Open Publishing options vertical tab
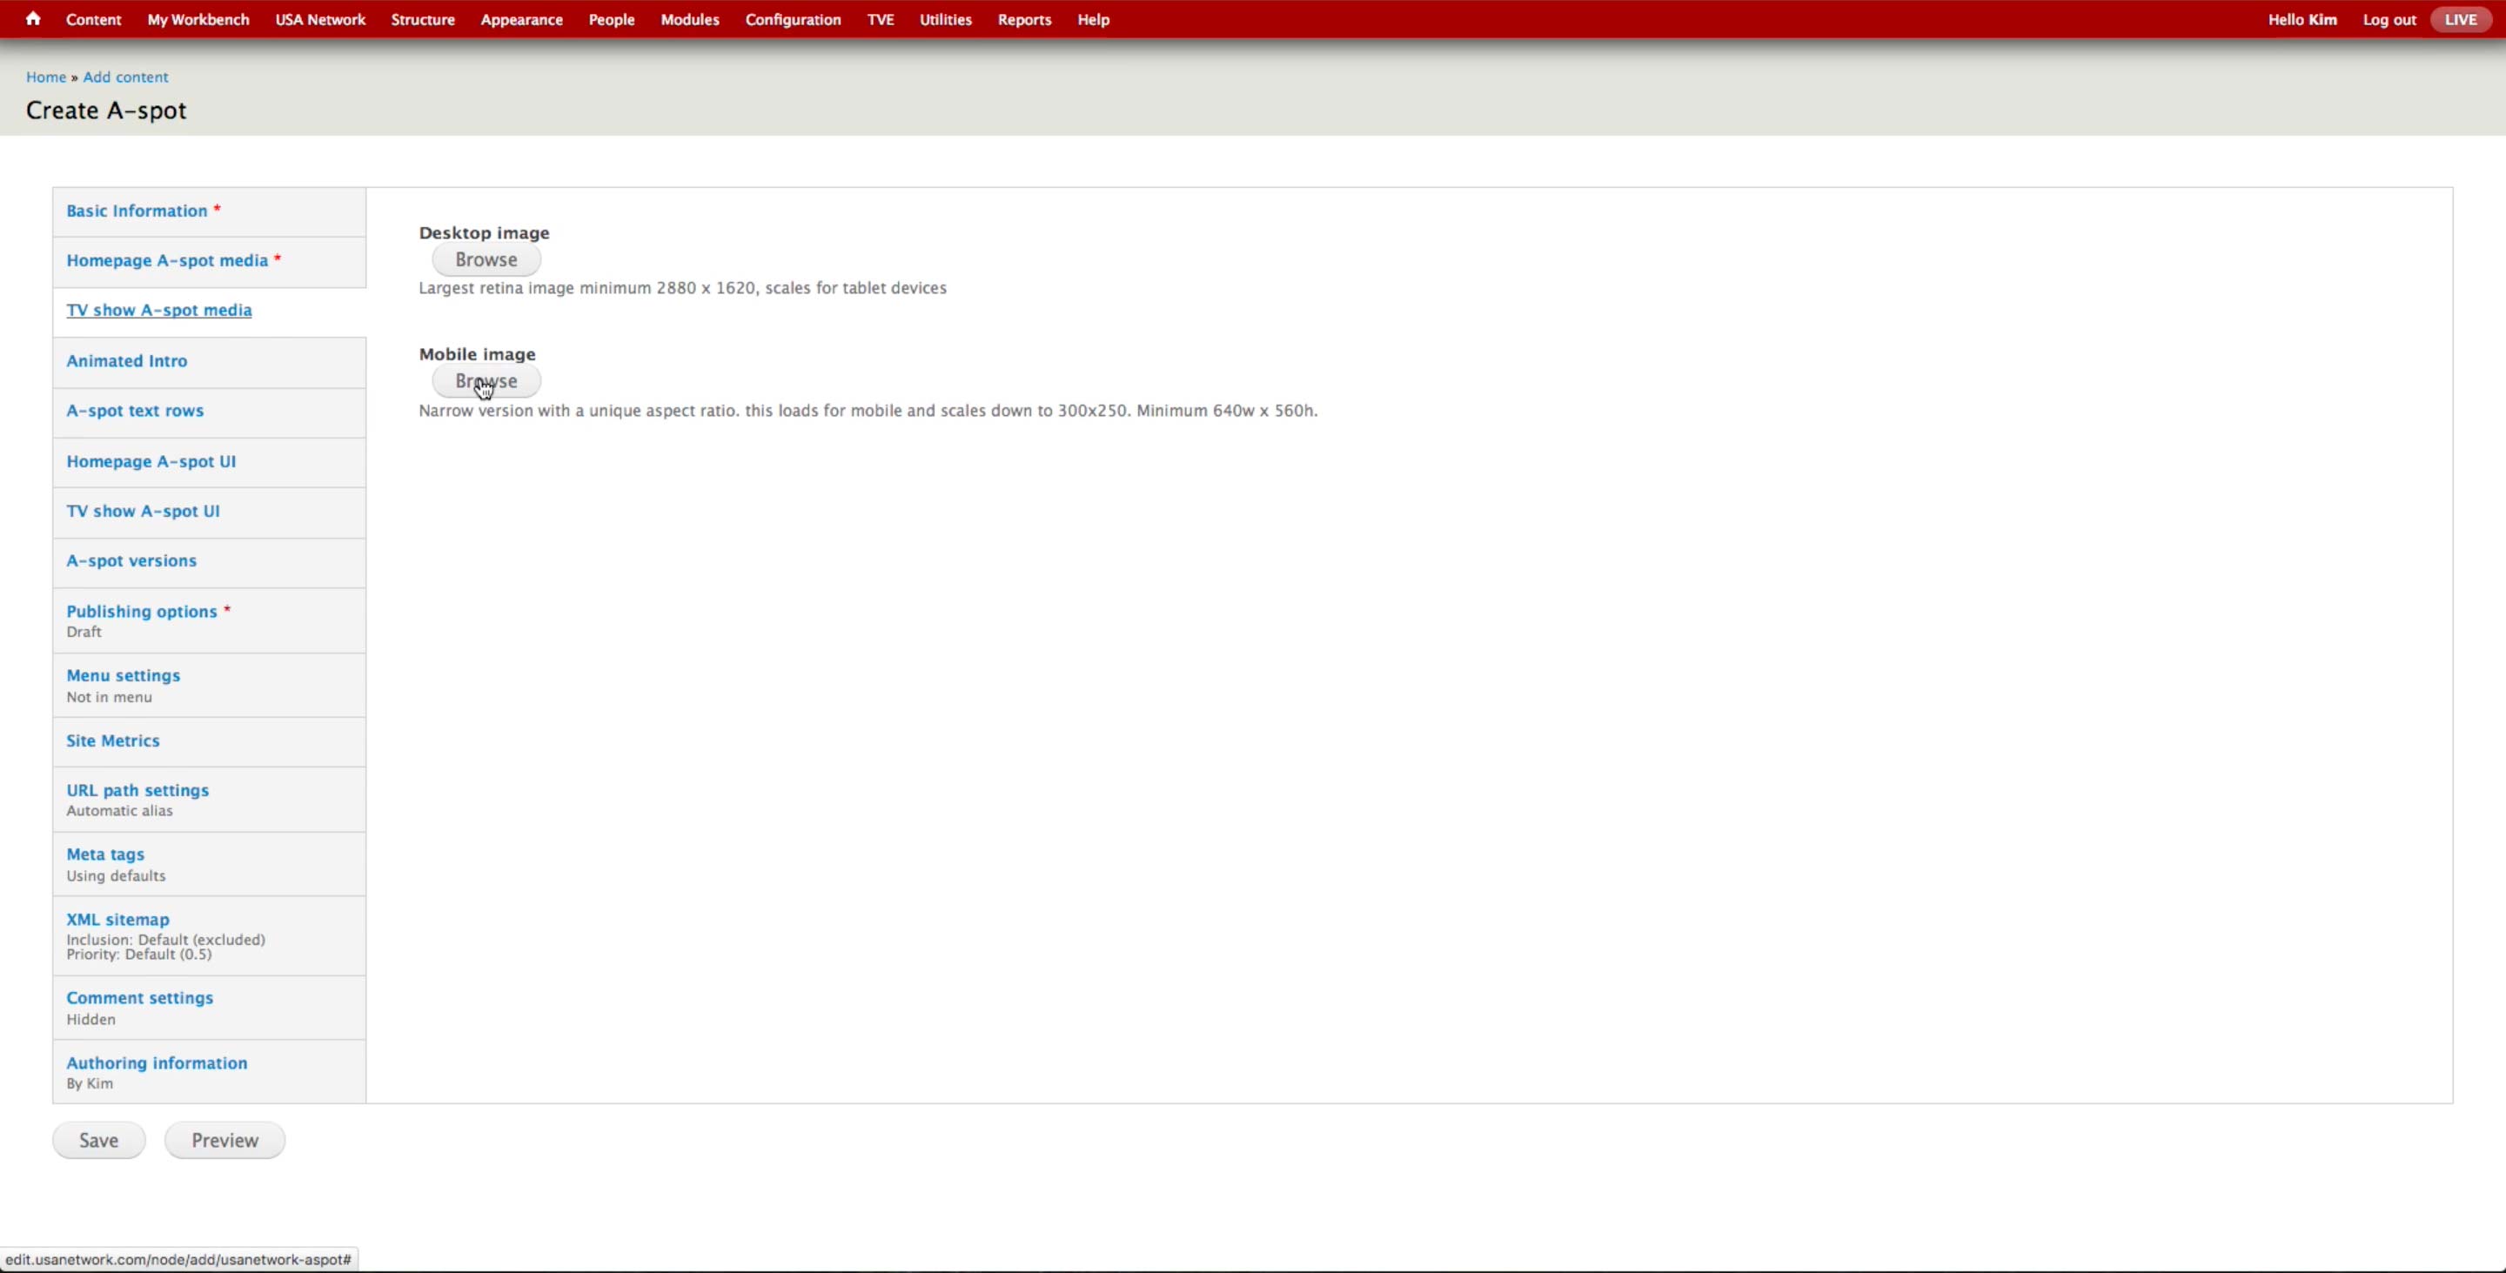Screen dimensions: 2506x1273 141,612
